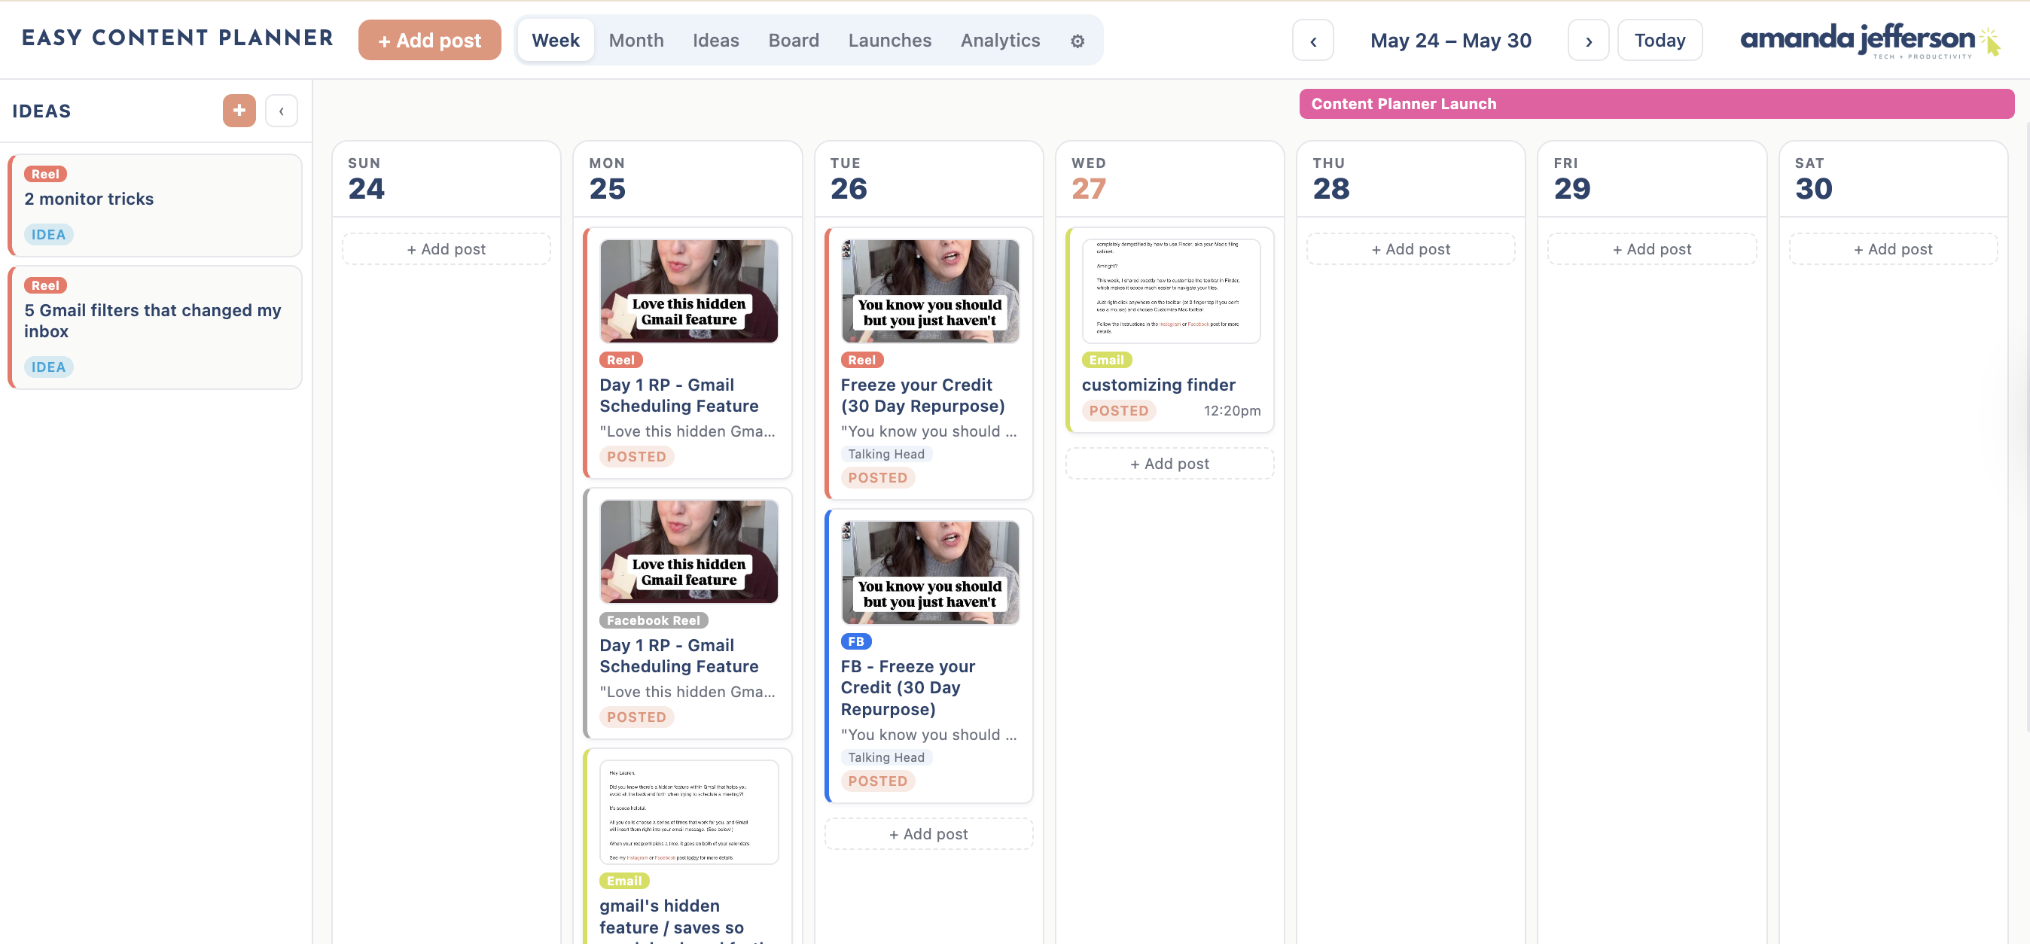The height and width of the screenshot is (944, 2030).
Task: Click POSTED status on Monday Reel post
Action: point(637,457)
